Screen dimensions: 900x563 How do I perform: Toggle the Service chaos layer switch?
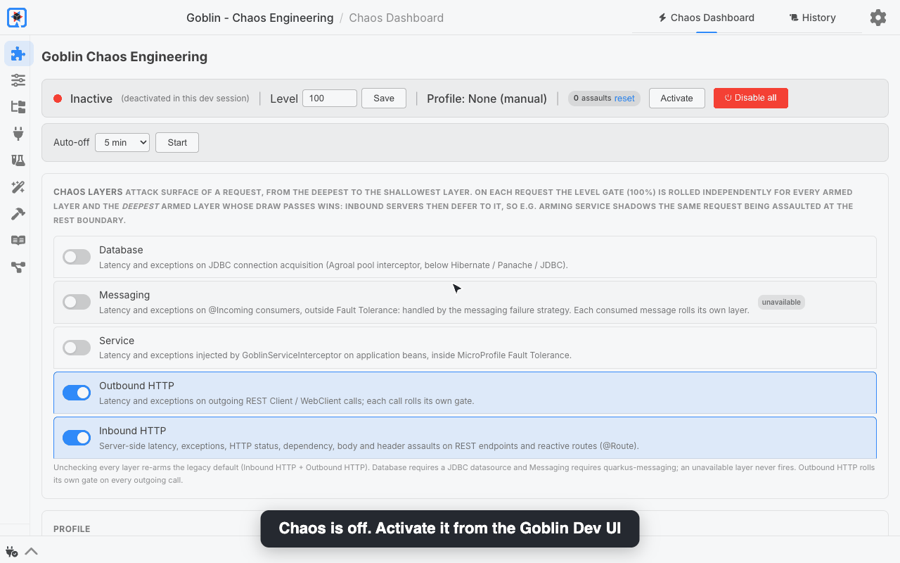pyautogui.click(x=77, y=347)
